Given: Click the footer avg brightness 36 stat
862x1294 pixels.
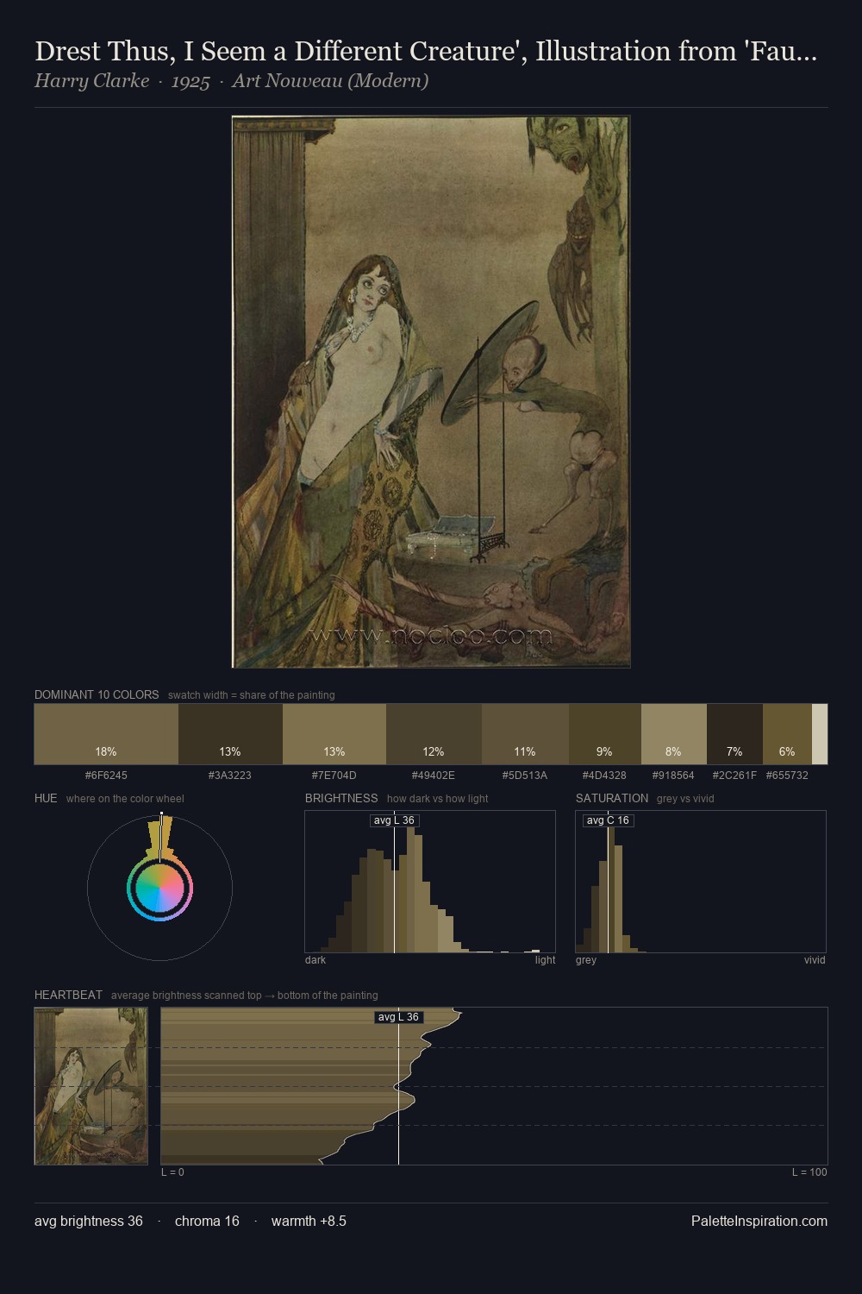Looking at the screenshot, I should tap(89, 1221).
